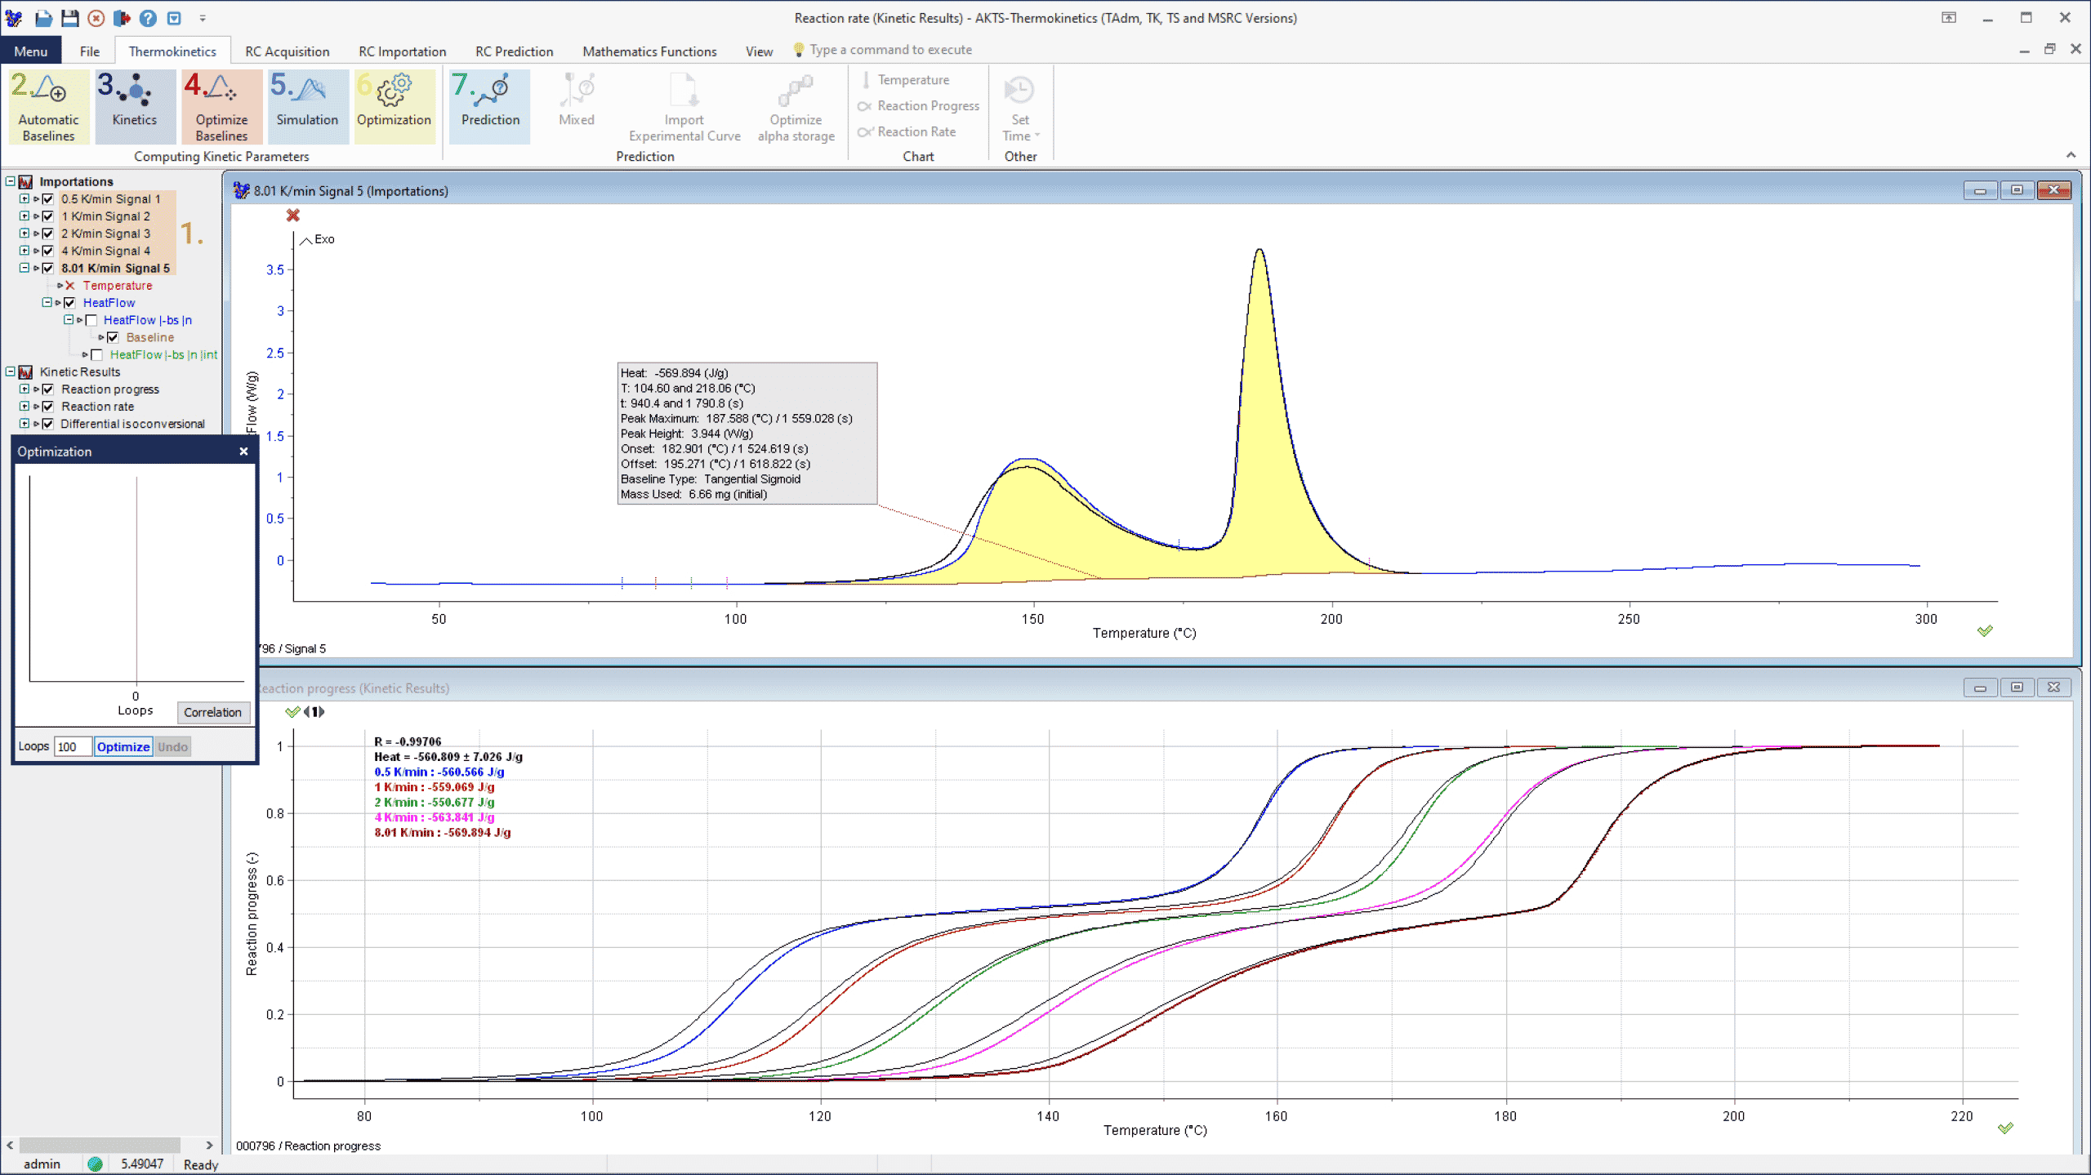Toggle the Reaction rate checkbox
2091x1175 pixels.
[x=48, y=407]
